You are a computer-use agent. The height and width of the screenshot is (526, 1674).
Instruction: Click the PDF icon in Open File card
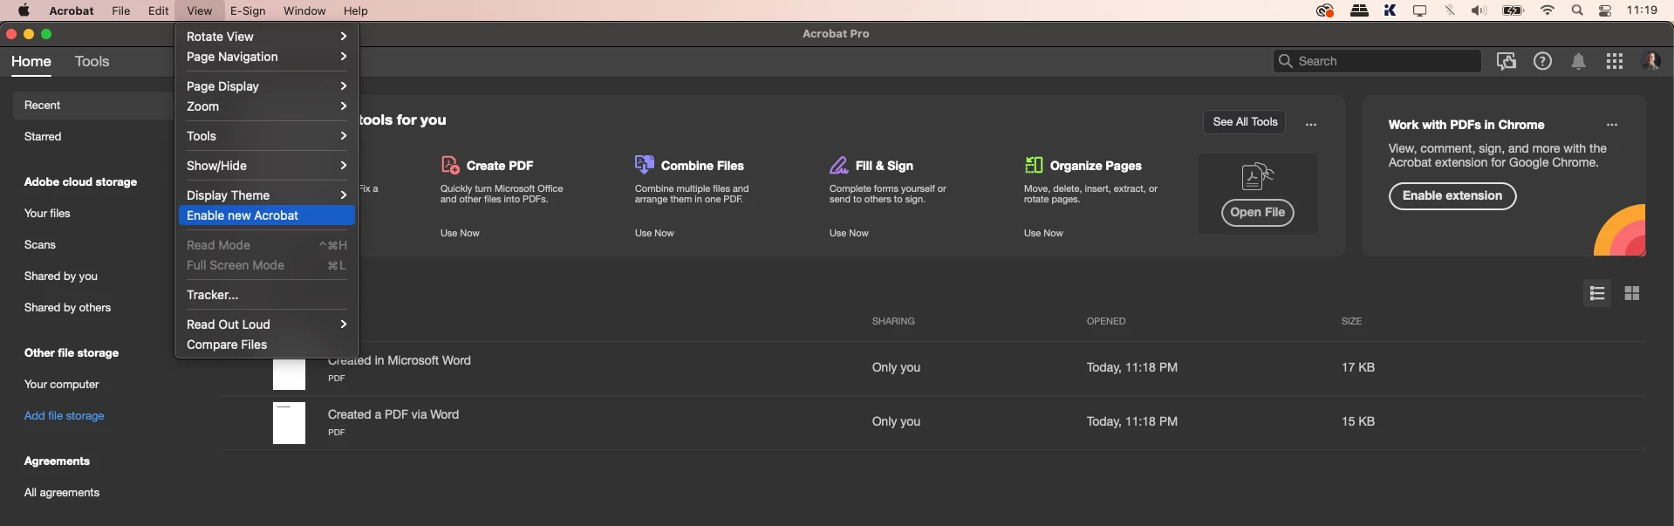(x=1257, y=177)
